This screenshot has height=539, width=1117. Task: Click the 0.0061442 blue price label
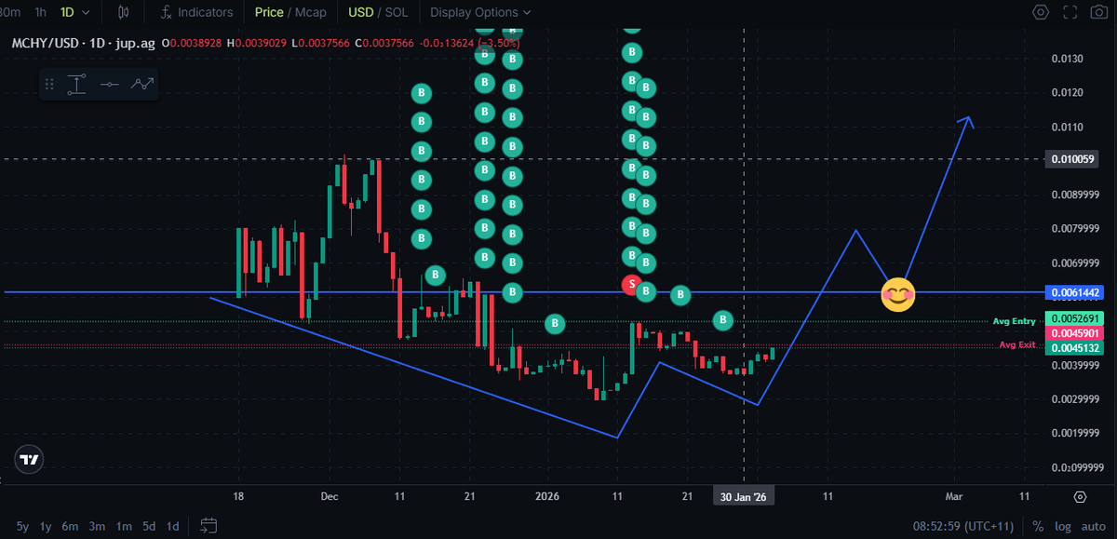pyautogui.click(x=1076, y=292)
